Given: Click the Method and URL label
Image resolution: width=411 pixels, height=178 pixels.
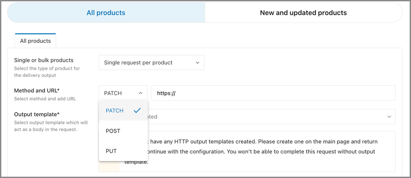Looking at the screenshot, I should [37, 91].
